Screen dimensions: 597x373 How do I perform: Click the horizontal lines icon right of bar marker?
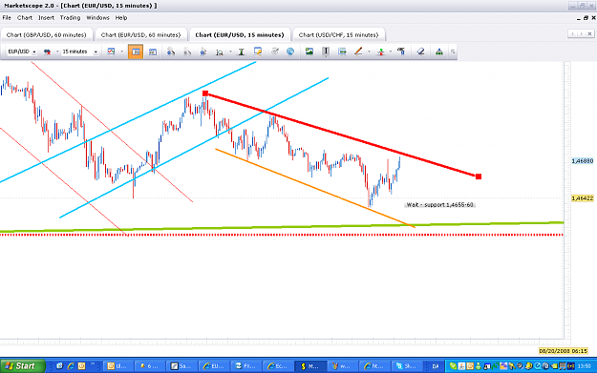point(342,52)
